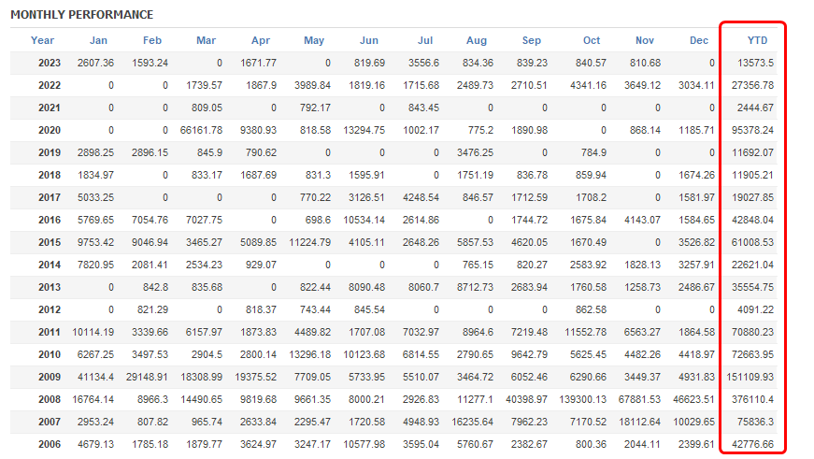Click the YTD value 376110.4

(x=751, y=398)
